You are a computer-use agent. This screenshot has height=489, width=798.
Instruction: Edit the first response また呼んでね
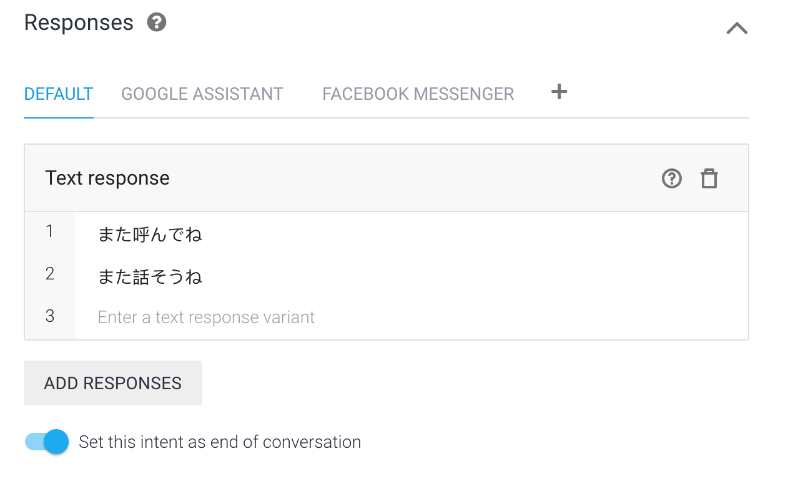tap(411, 234)
